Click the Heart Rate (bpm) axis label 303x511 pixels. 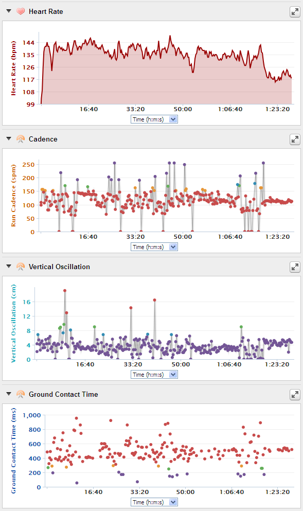(x=13, y=68)
